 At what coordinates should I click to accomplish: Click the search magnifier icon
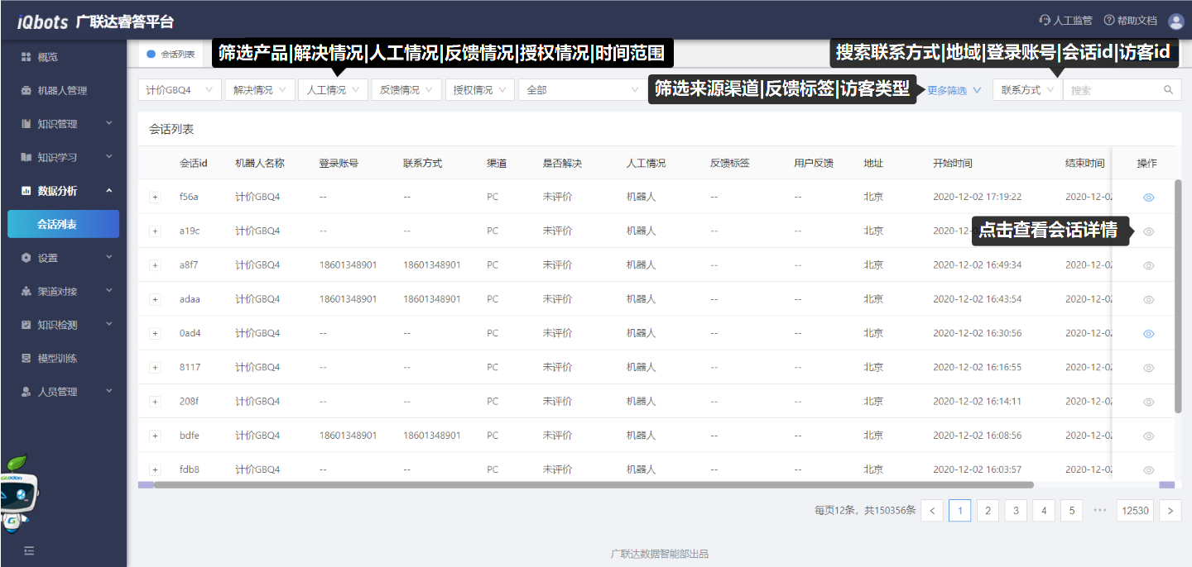point(1168,90)
